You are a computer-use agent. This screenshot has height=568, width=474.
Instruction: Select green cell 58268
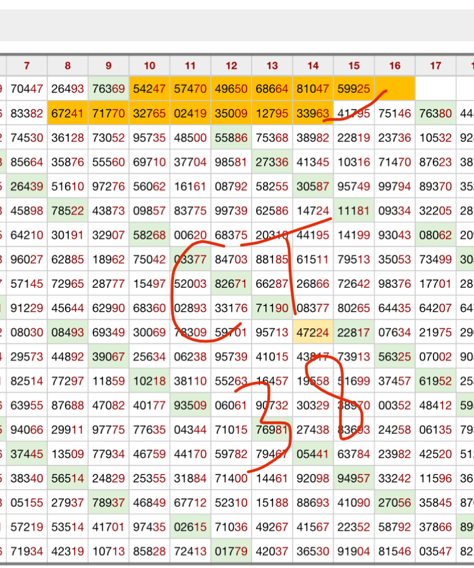pos(149,235)
